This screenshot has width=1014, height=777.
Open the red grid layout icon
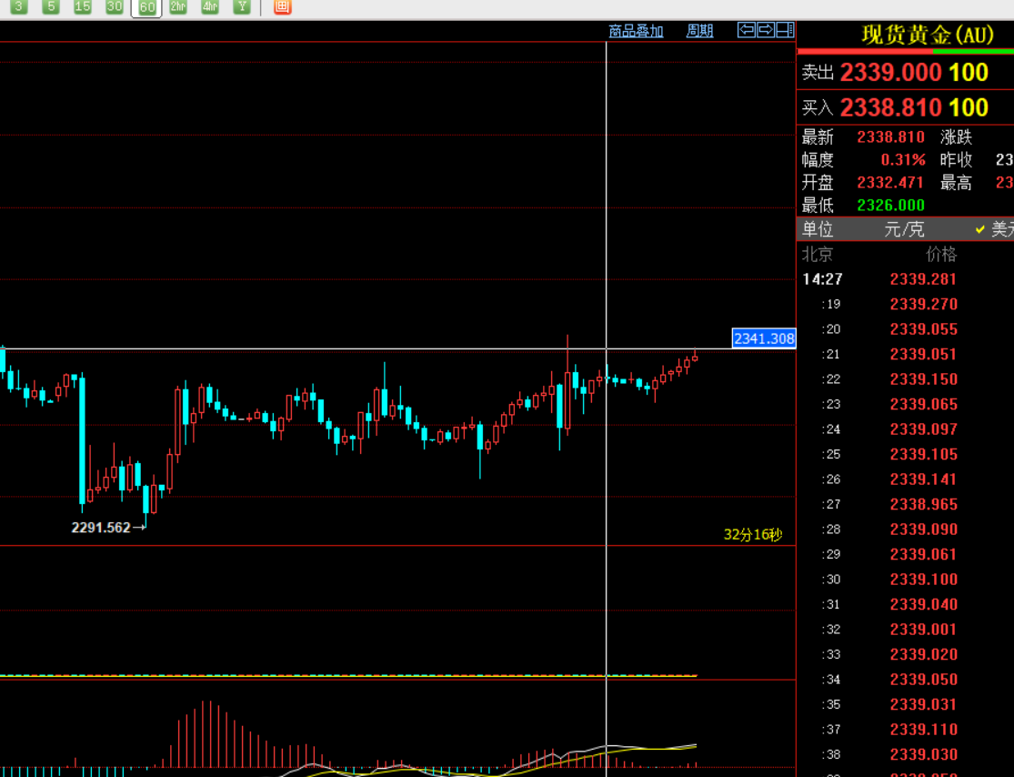[282, 6]
